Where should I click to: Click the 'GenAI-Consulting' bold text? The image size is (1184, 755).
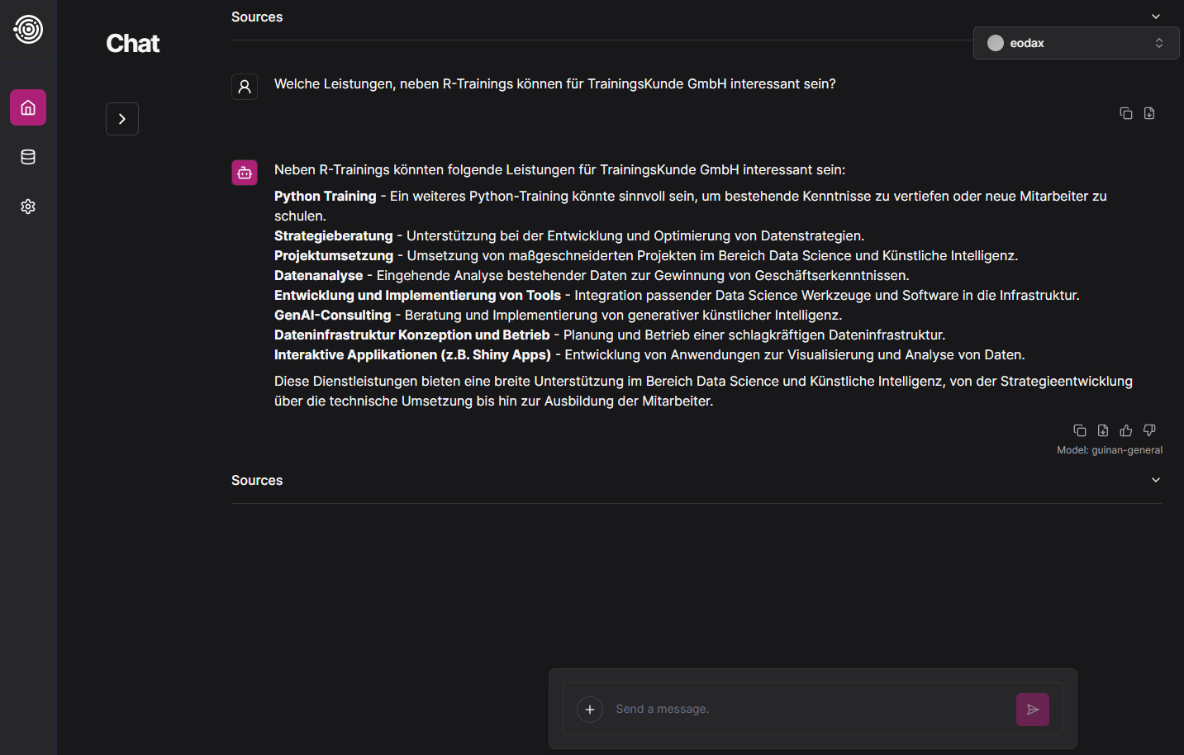(333, 315)
